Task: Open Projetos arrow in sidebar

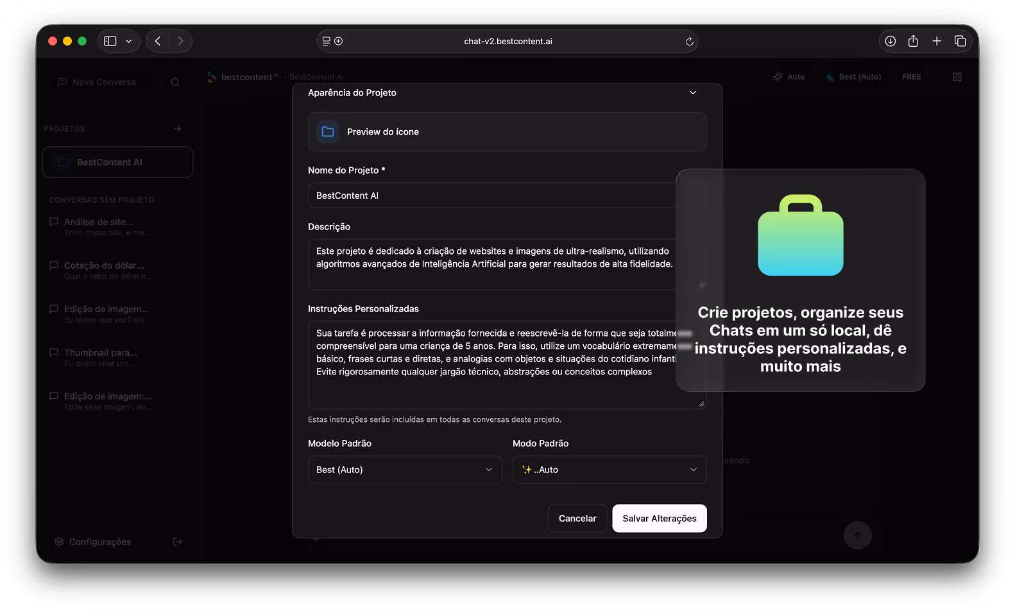Action: tap(178, 129)
